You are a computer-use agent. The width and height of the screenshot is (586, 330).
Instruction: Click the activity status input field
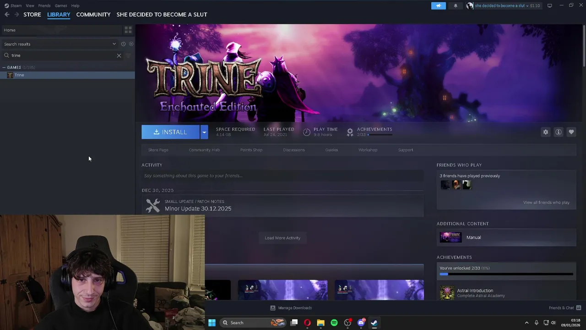[x=282, y=176]
